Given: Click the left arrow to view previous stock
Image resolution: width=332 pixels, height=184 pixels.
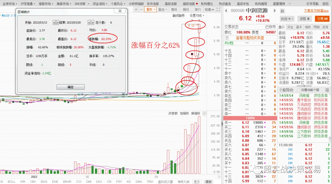Looking at the screenshot, I should click(226, 10).
